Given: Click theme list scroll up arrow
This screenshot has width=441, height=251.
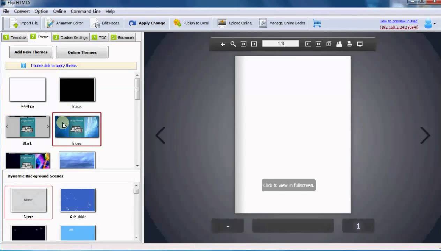Looking at the screenshot, I should pyautogui.click(x=137, y=75).
